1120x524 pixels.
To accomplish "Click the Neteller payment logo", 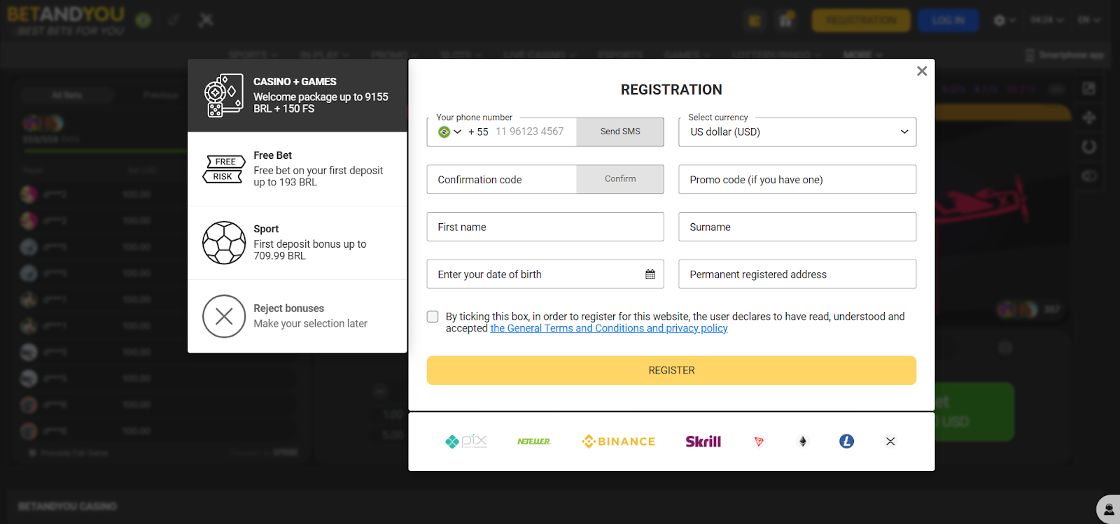I will (534, 441).
